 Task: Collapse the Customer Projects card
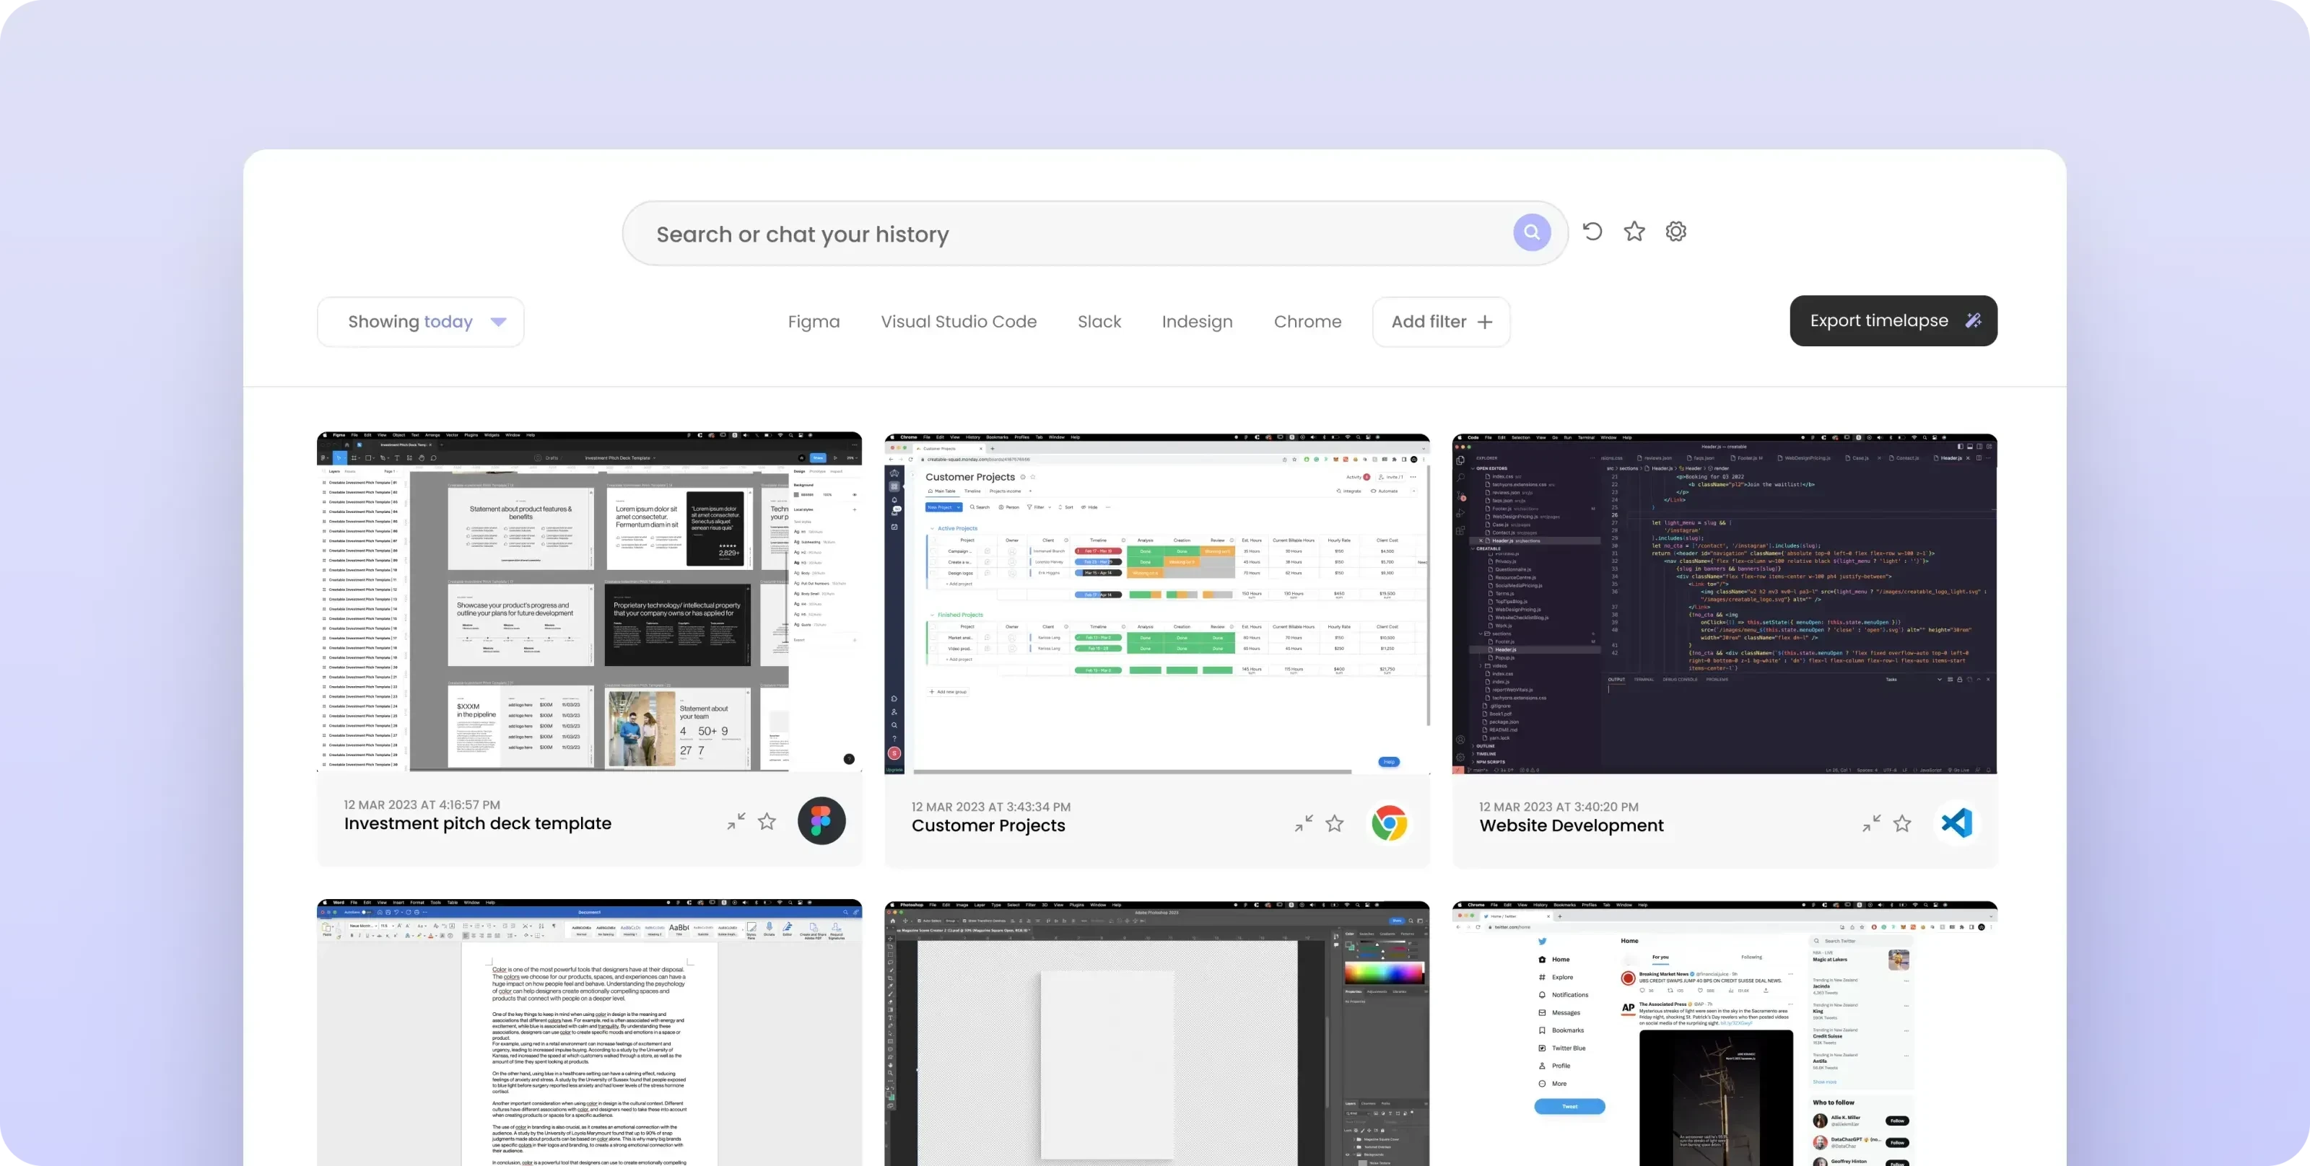pos(1304,823)
